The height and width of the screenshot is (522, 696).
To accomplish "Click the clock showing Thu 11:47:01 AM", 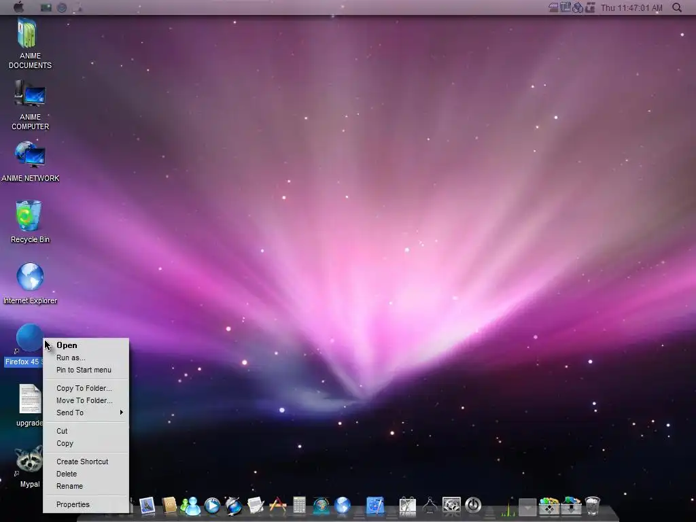I will [631, 7].
